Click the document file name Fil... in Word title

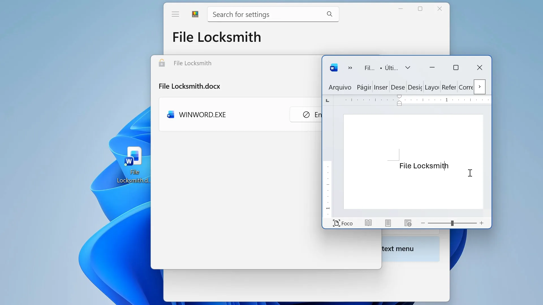[x=369, y=68]
